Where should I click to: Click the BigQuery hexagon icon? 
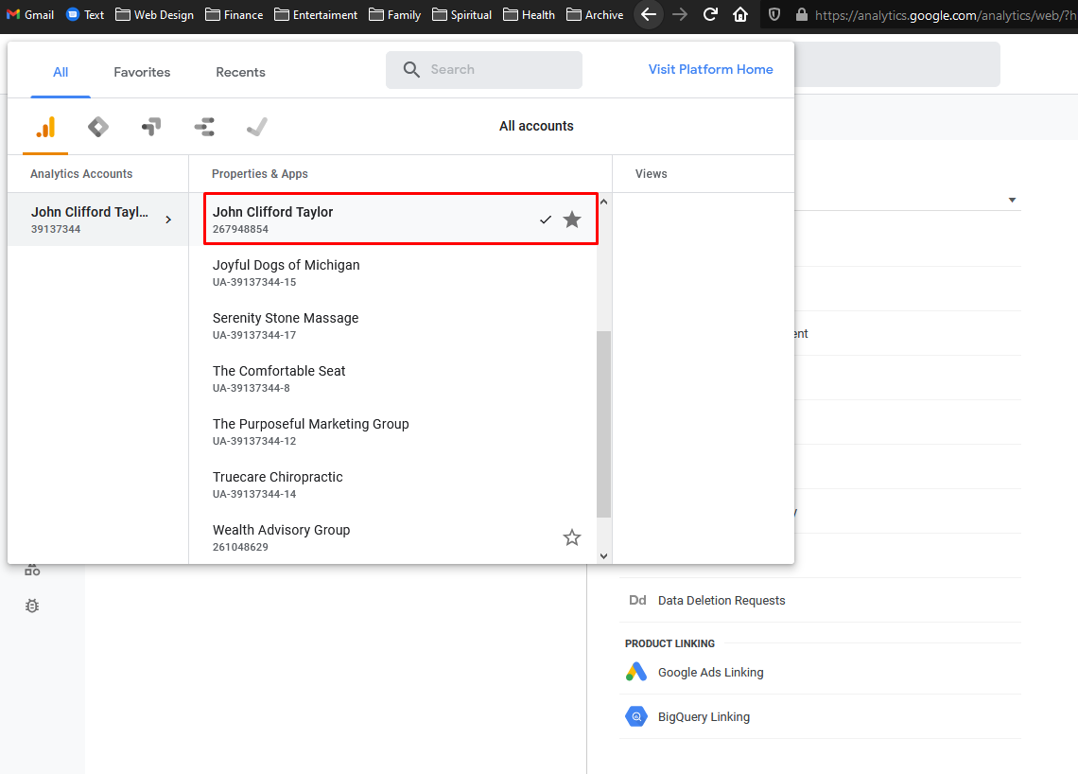[636, 716]
